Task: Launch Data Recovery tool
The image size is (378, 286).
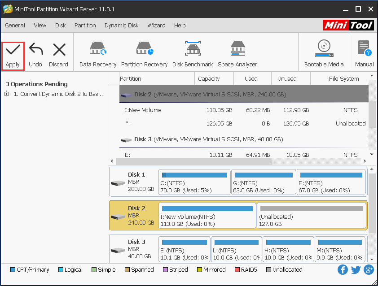Action: (x=98, y=54)
